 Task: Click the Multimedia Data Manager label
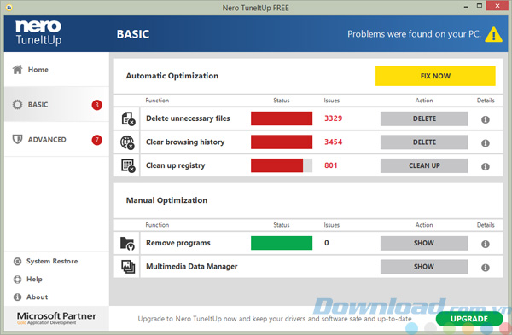[192, 267]
